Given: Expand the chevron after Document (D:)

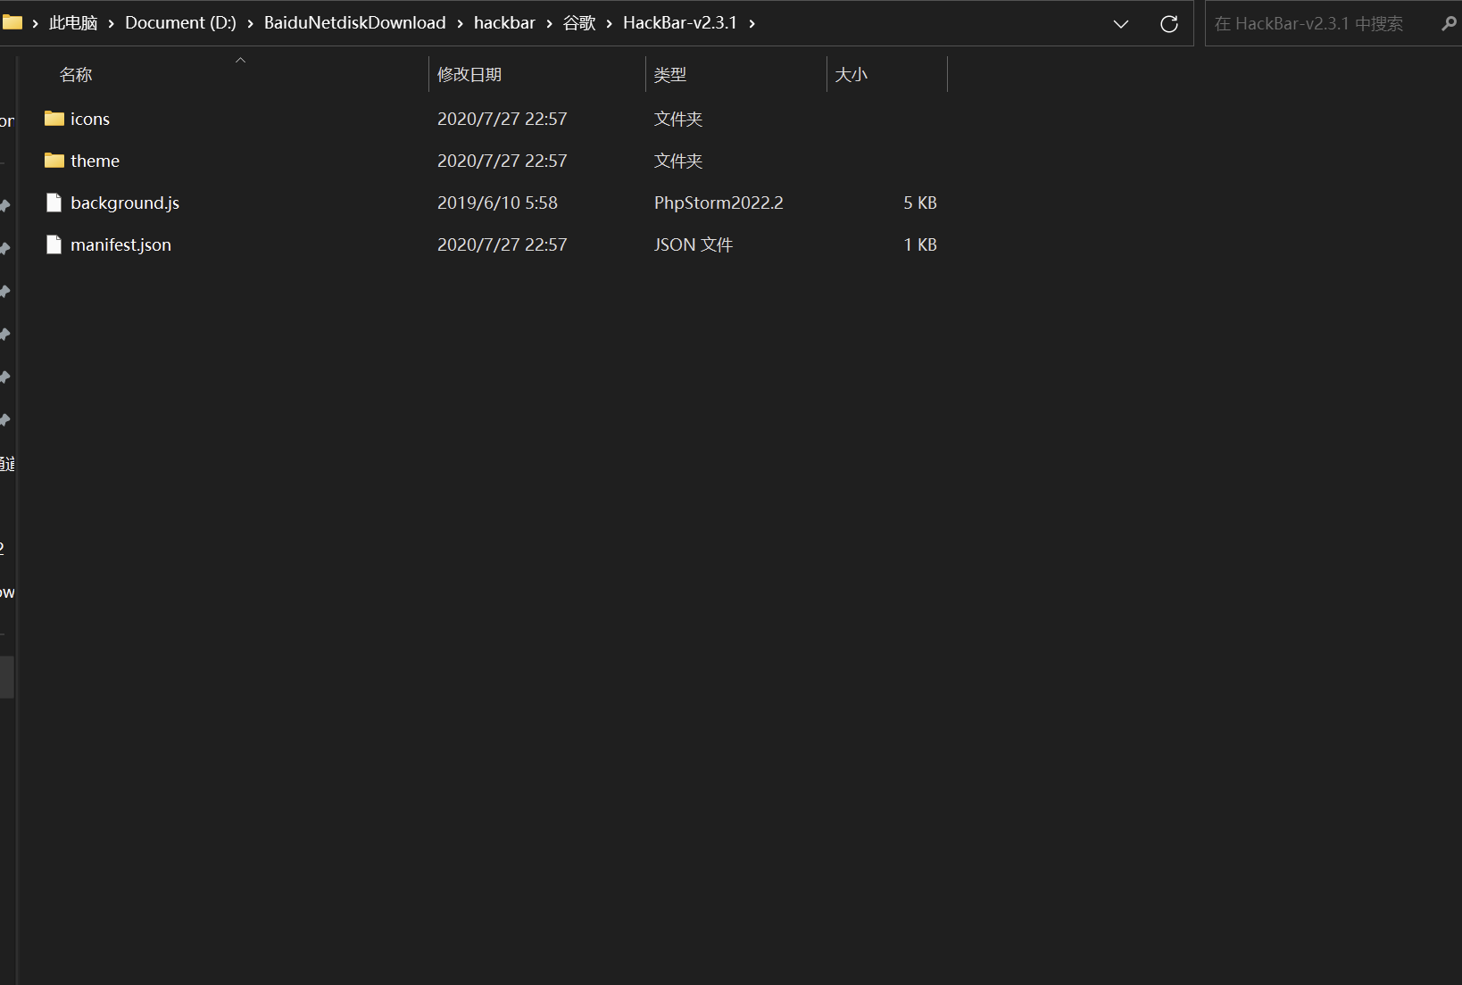Looking at the screenshot, I should (x=251, y=23).
